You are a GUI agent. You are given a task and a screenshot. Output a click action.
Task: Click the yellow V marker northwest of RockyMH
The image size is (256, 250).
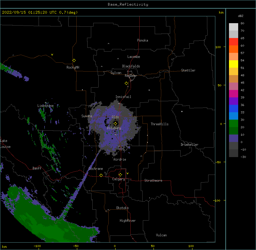(x=52, y=55)
